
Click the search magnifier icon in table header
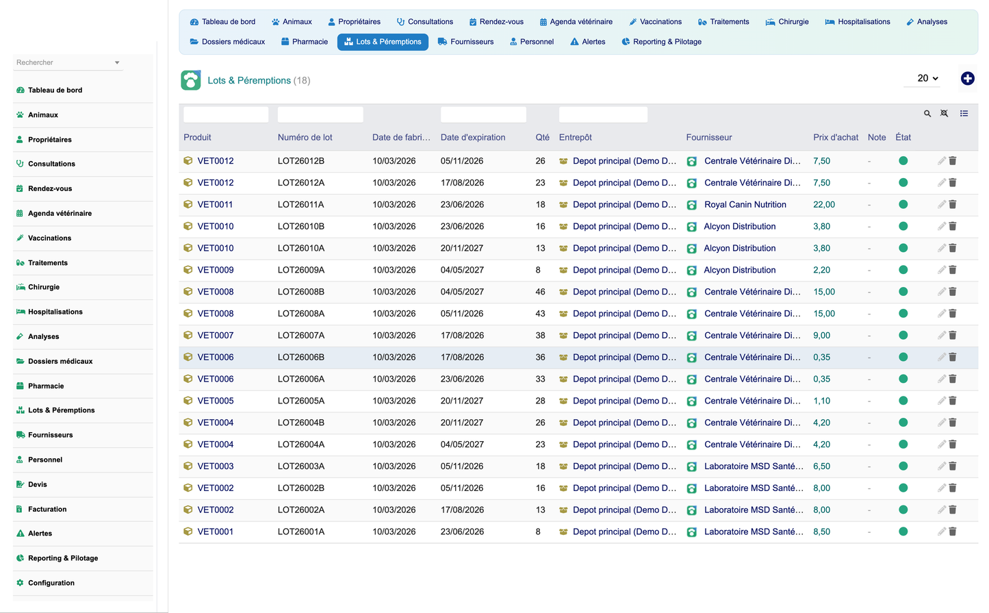927,114
